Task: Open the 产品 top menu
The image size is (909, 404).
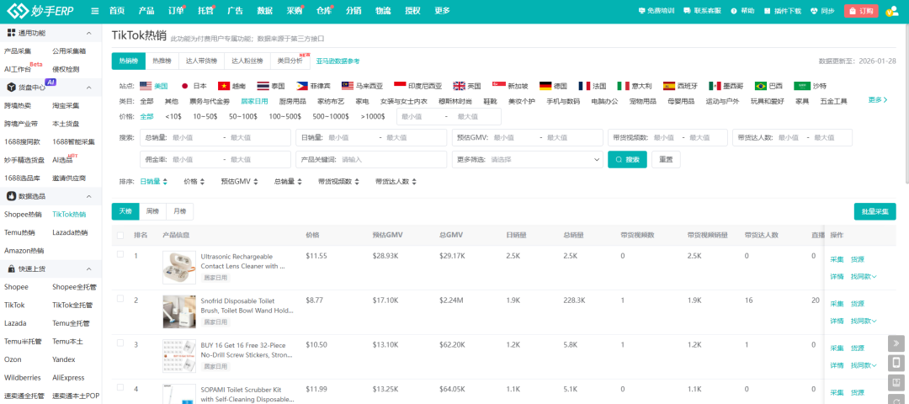Action: pos(146,11)
